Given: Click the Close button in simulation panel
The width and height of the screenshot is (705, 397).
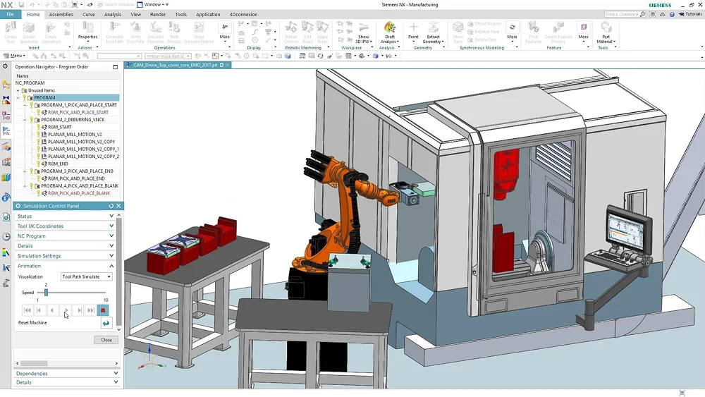Looking at the screenshot, I should (x=106, y=340).
